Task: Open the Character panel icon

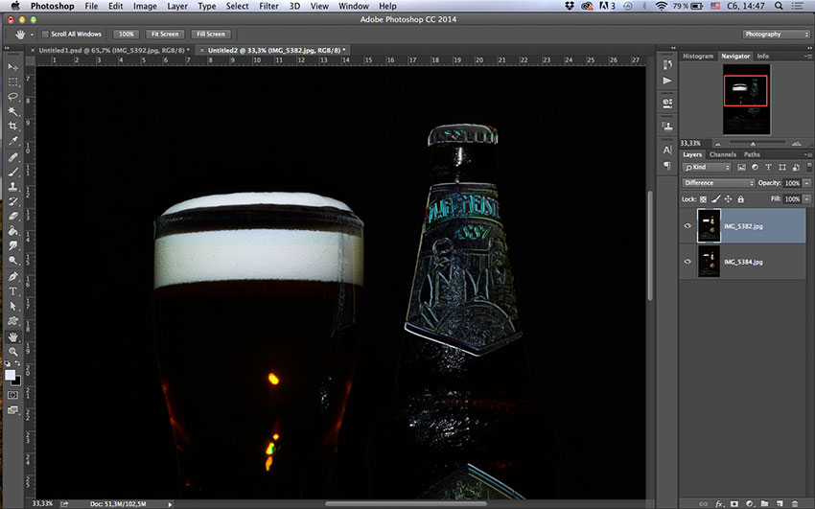Action: click(x=667, y=150)
